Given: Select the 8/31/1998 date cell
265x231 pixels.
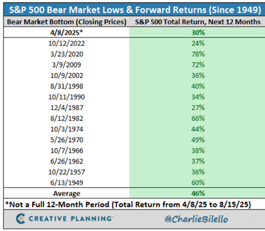Looking at the screenshot, I should pos(67,86).
